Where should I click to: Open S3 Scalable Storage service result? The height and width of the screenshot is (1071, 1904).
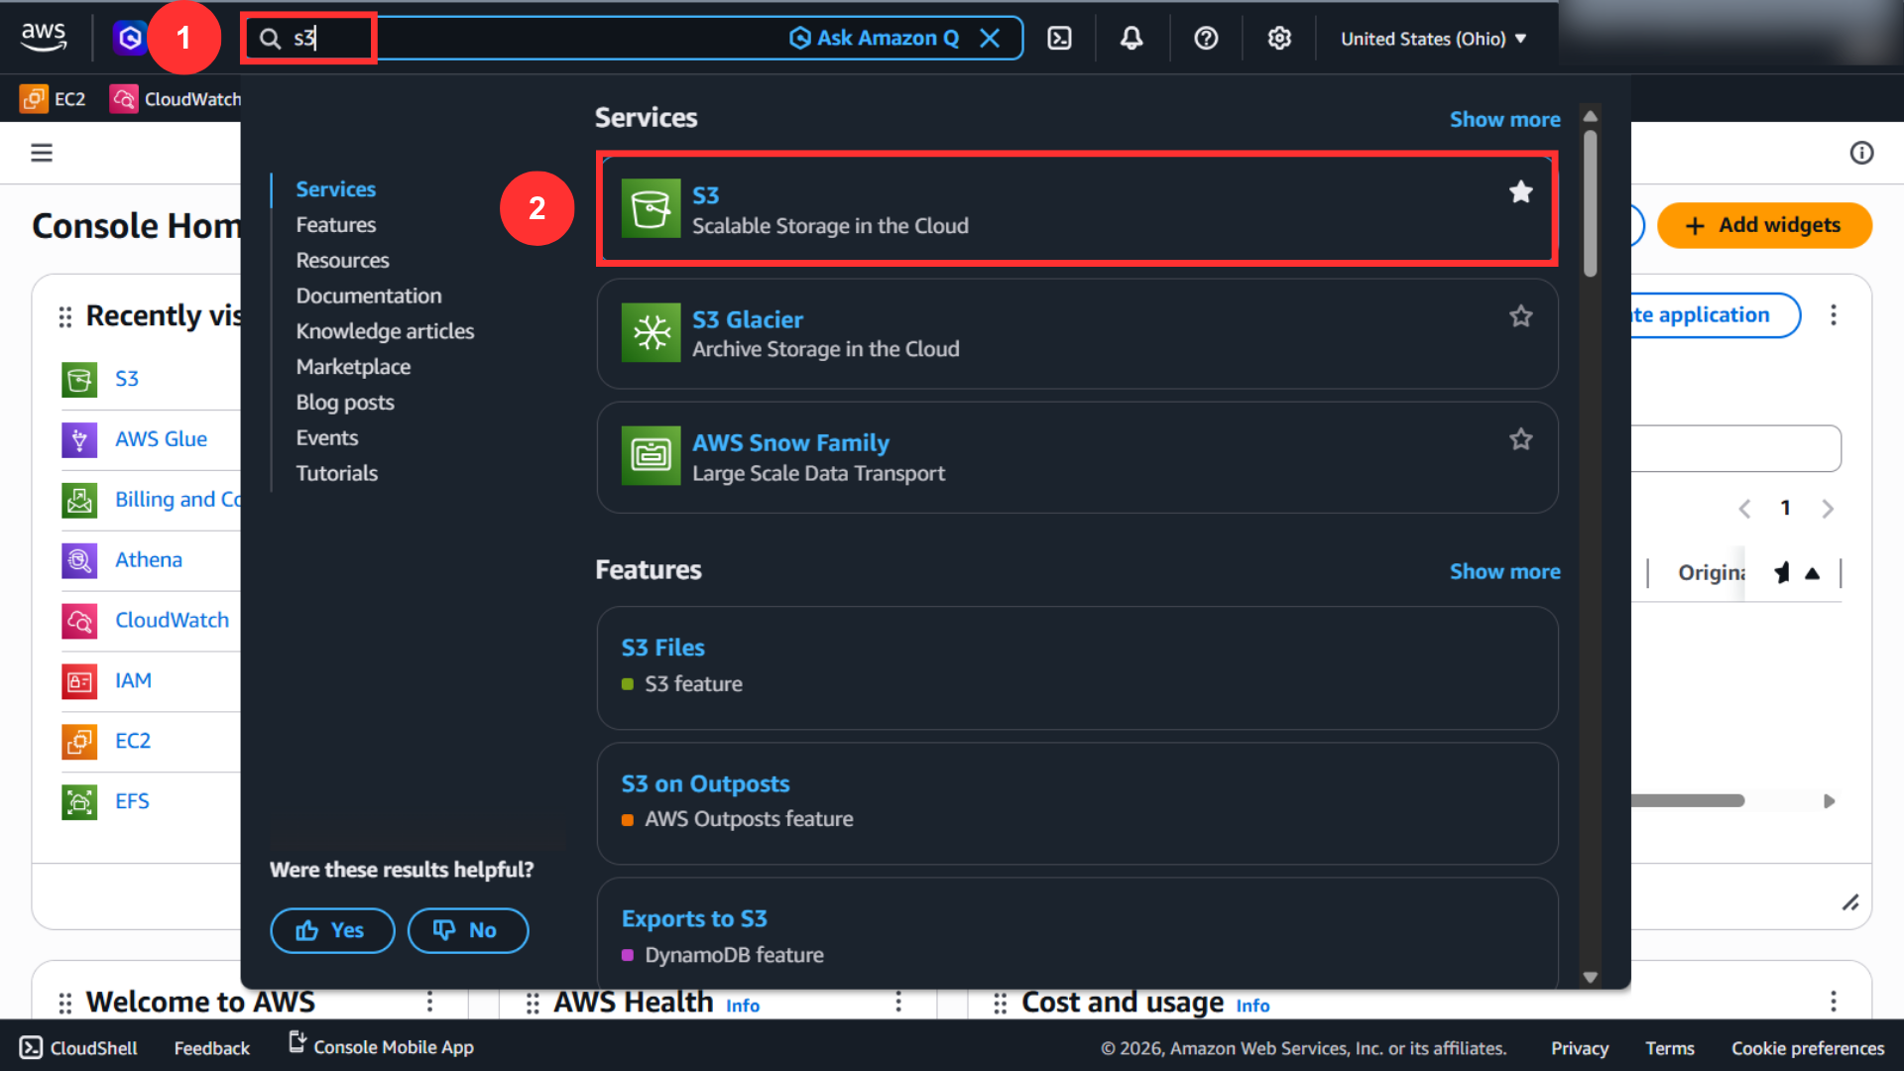coord(1077,209)
